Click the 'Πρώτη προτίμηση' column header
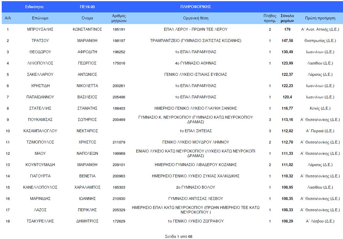 click(320, 18)
